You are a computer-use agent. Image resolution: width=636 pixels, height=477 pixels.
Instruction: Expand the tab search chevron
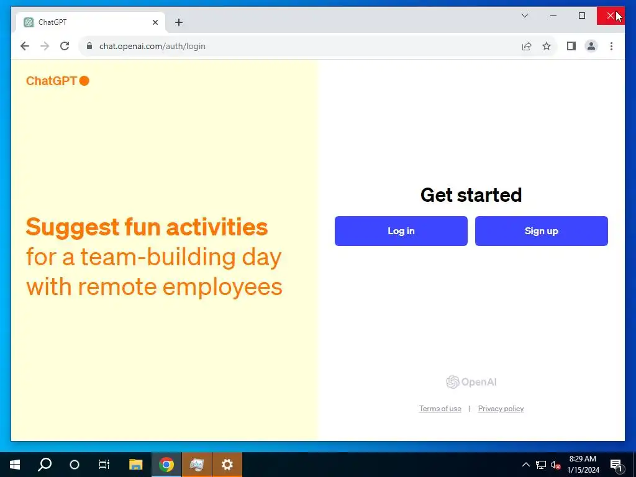click(524, 16)
